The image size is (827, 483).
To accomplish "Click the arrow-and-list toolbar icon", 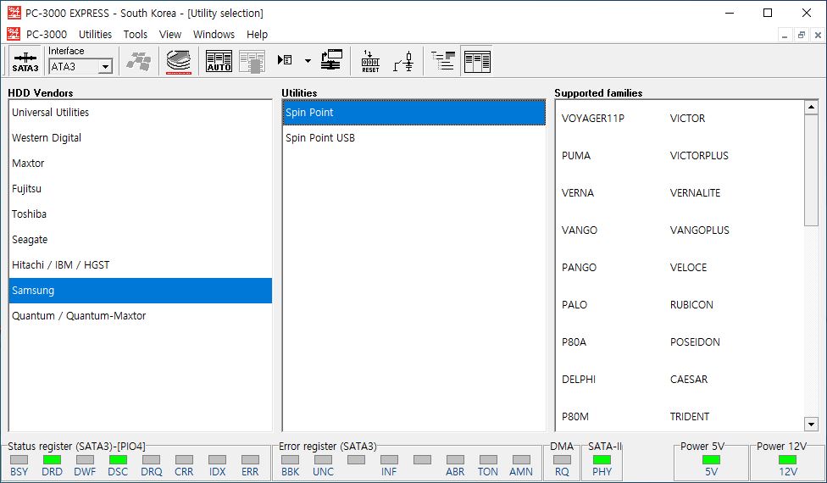I will point(285,61).
